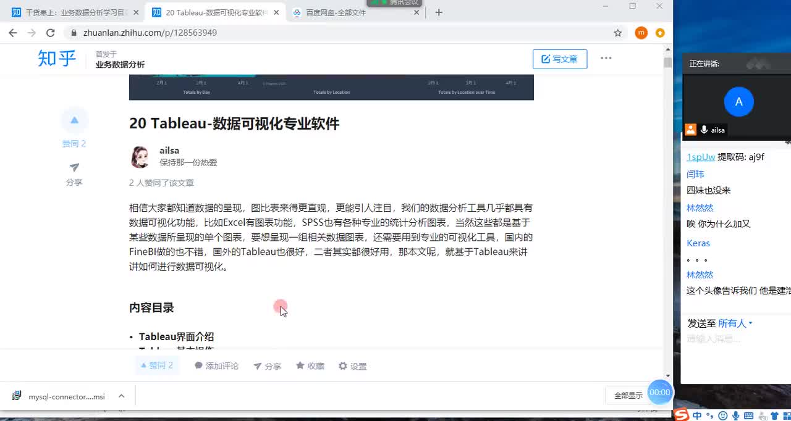791x421 pixels.
Task: Close the 百度网盘-全部文件 tab
Action: (x=417, y=12)
